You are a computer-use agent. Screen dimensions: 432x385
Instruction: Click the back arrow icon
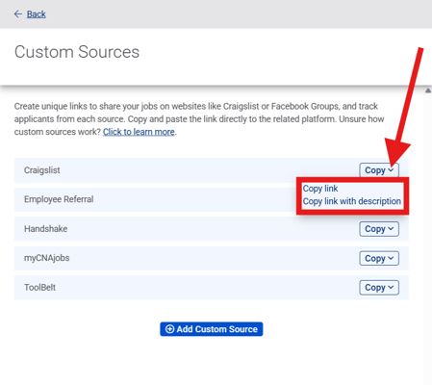pos(18,14)
